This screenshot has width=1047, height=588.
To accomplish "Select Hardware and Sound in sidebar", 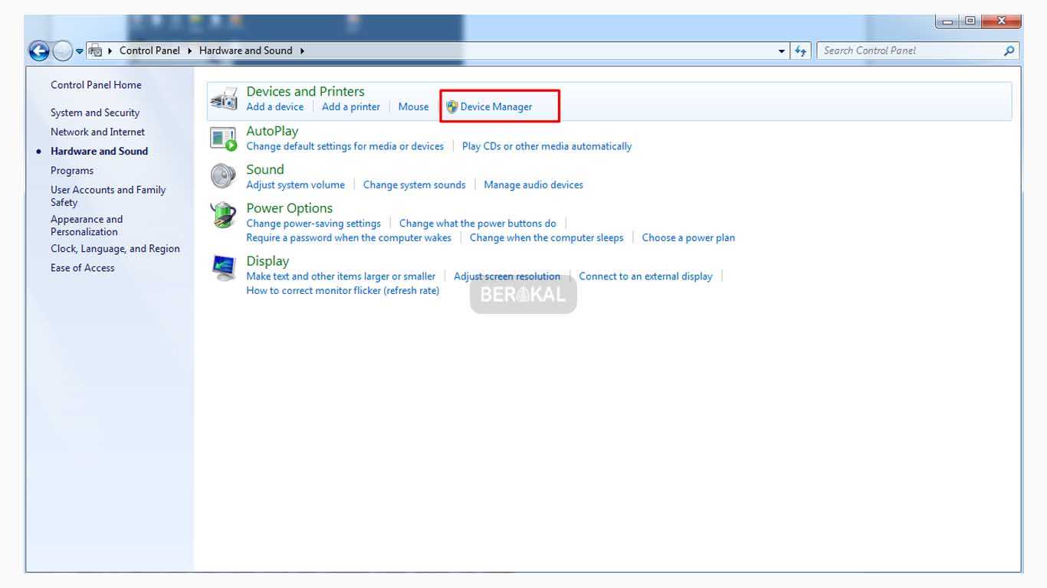I will point(99,151).
